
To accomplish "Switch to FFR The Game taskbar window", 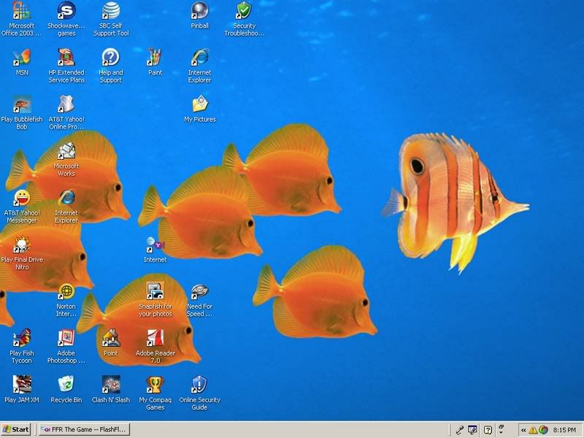I will click(x=83, y=429).
